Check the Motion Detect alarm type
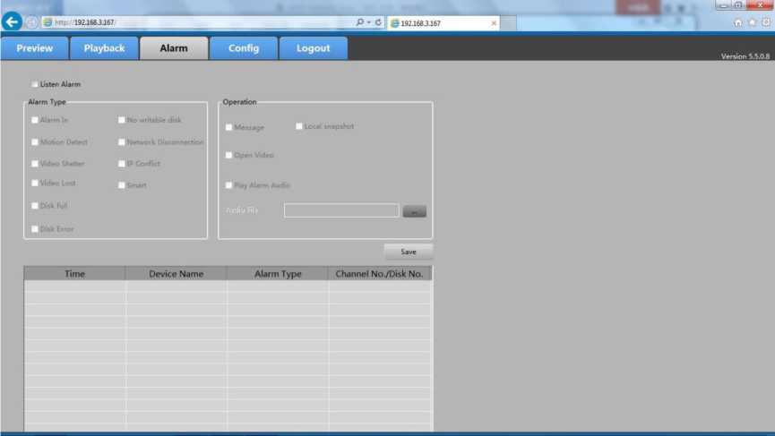The width and height of the screenshot is (775, 436). tap(35, 142)
